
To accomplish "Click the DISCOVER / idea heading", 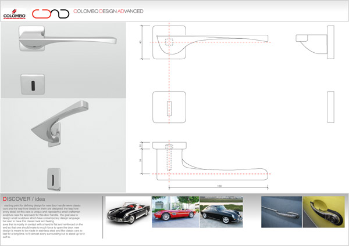I will click(26, 198).
